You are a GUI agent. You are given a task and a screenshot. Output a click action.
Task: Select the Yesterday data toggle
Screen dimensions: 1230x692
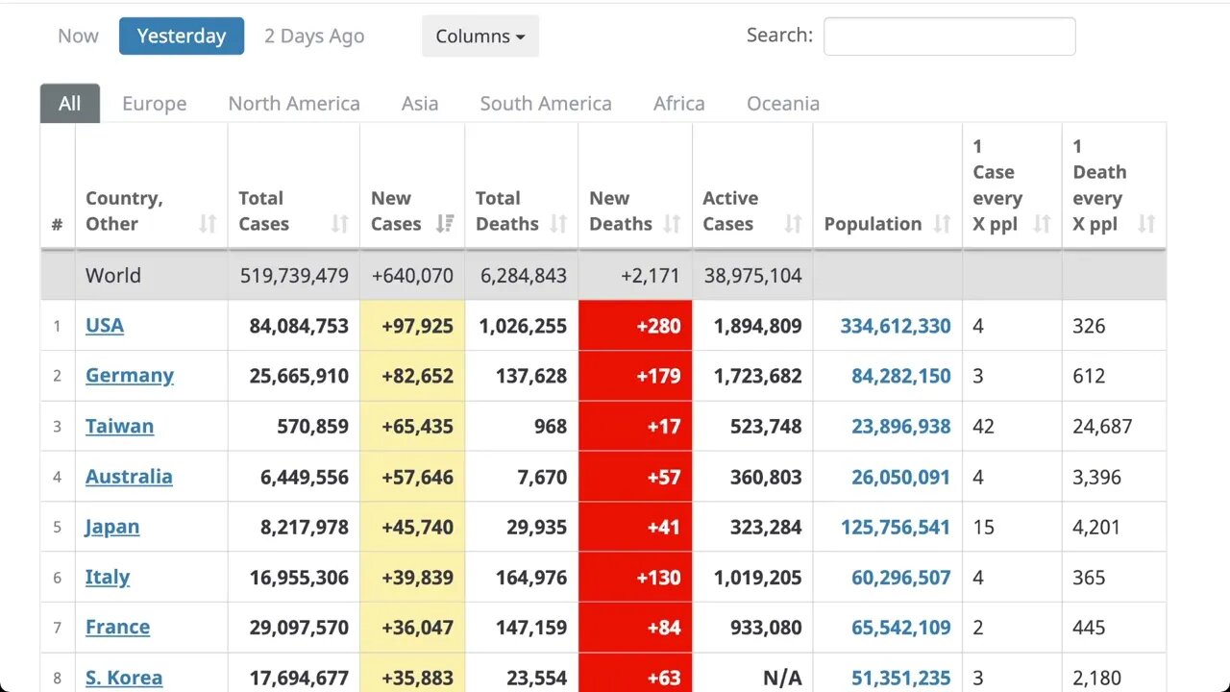coord(182,37)
